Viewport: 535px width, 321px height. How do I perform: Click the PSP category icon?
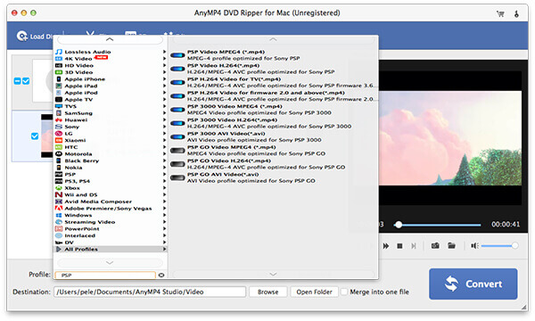tap(59, 174)
